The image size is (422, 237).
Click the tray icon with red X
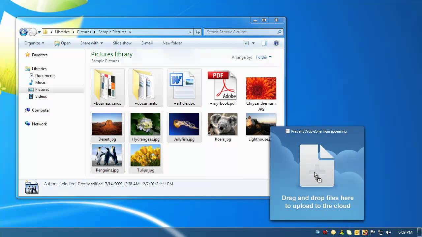click(365, 232)
